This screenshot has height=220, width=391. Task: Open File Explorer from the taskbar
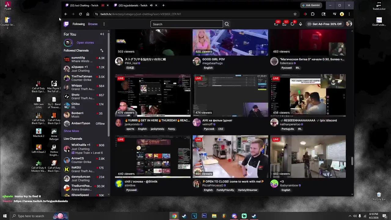point(214,216)
